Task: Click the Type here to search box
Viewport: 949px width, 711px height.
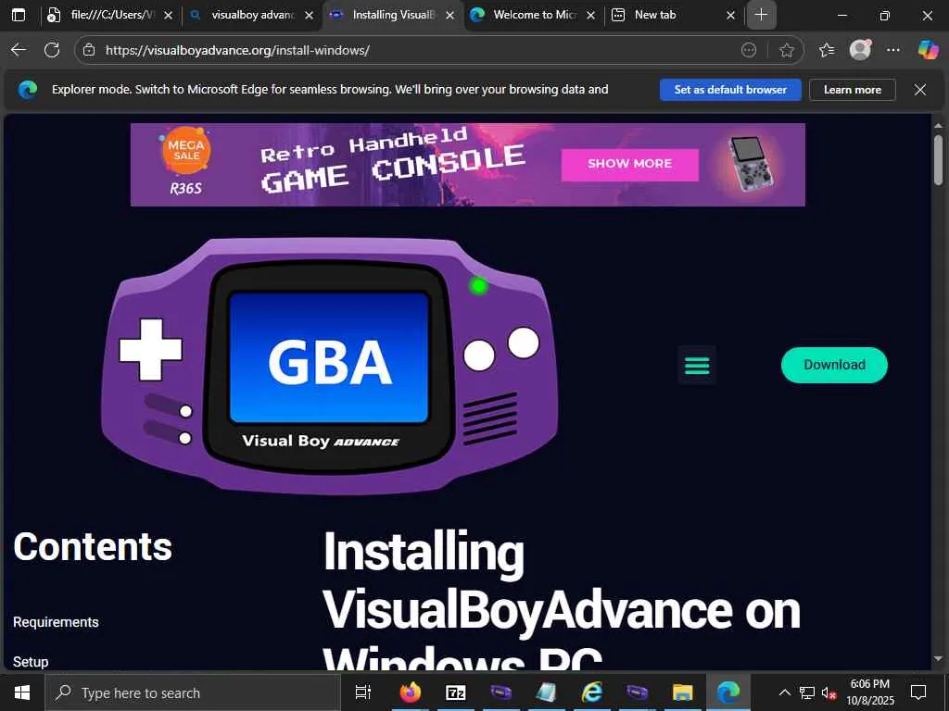Action: (x=193, y=692)
